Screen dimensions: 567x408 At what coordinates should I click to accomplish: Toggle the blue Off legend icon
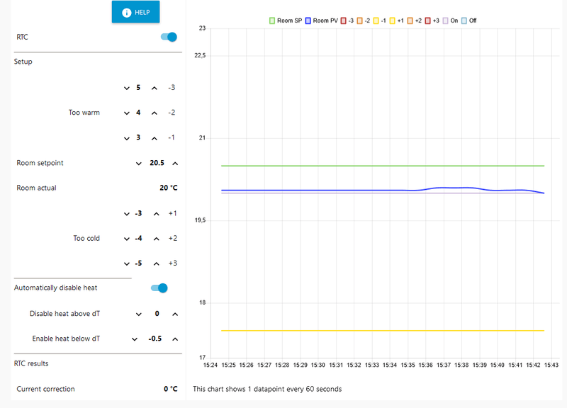pyautogui.click(x=464, y=20)
